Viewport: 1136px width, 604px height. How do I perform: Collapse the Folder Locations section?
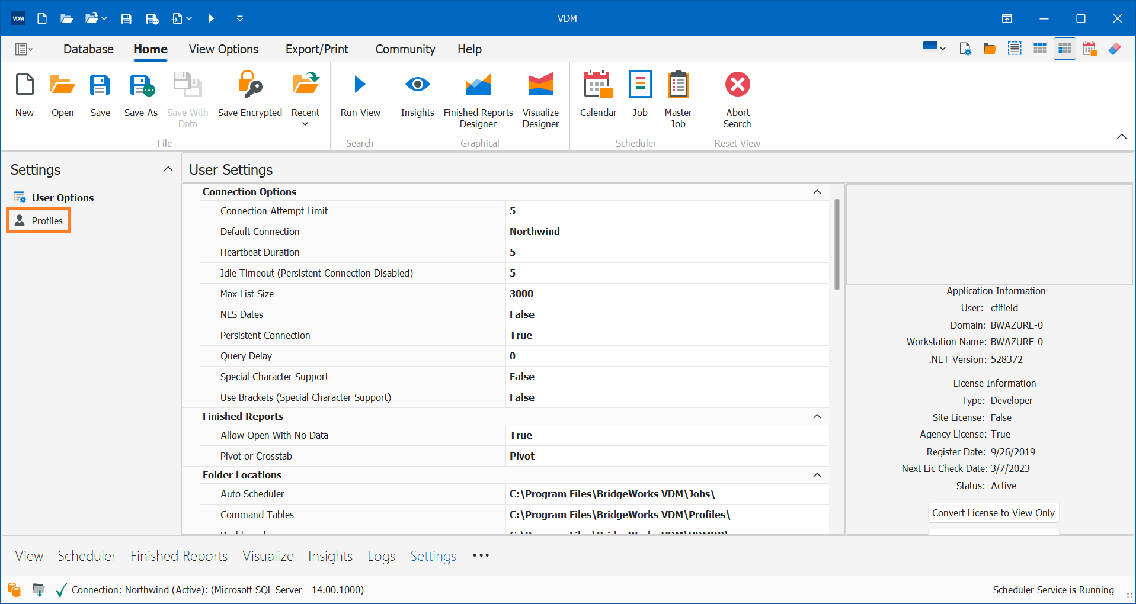[817, 475]
